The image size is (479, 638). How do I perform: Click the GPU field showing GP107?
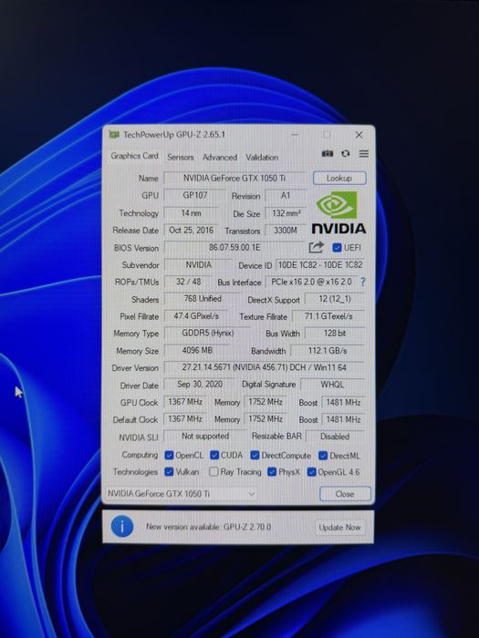[x=194, y=195]
